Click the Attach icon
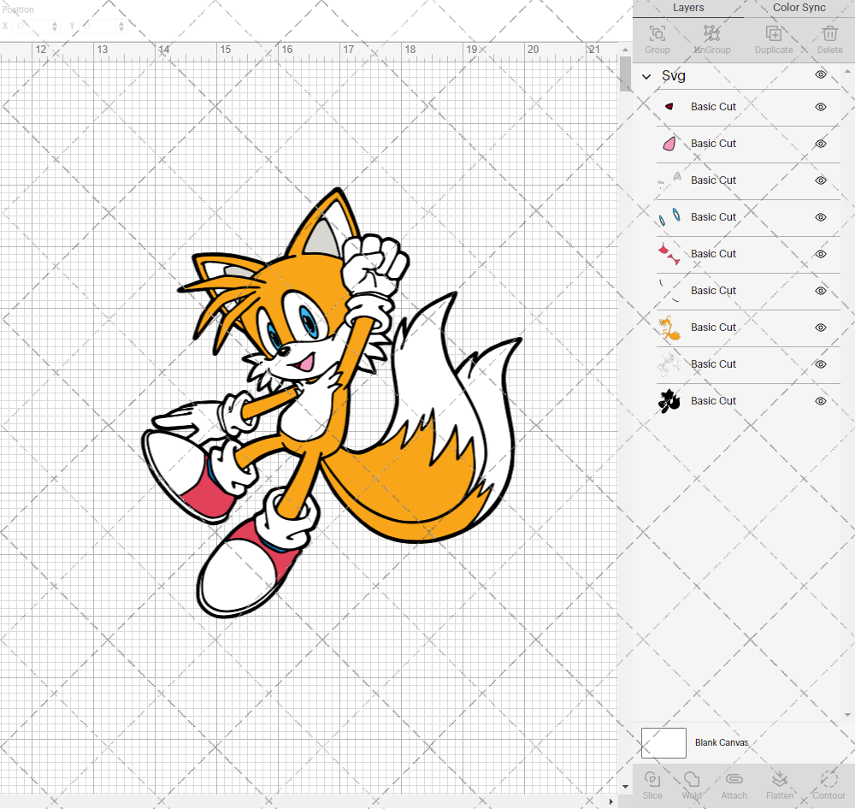The width and height of the screenshot is (855, 809). point(734,782)
